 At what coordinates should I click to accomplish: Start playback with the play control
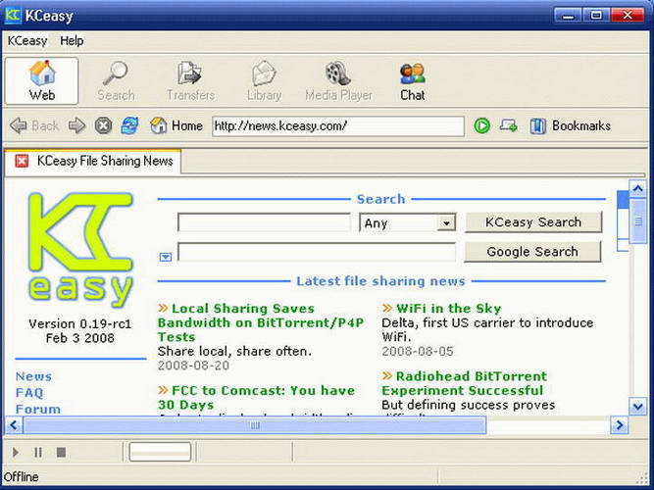coord(16,452)
